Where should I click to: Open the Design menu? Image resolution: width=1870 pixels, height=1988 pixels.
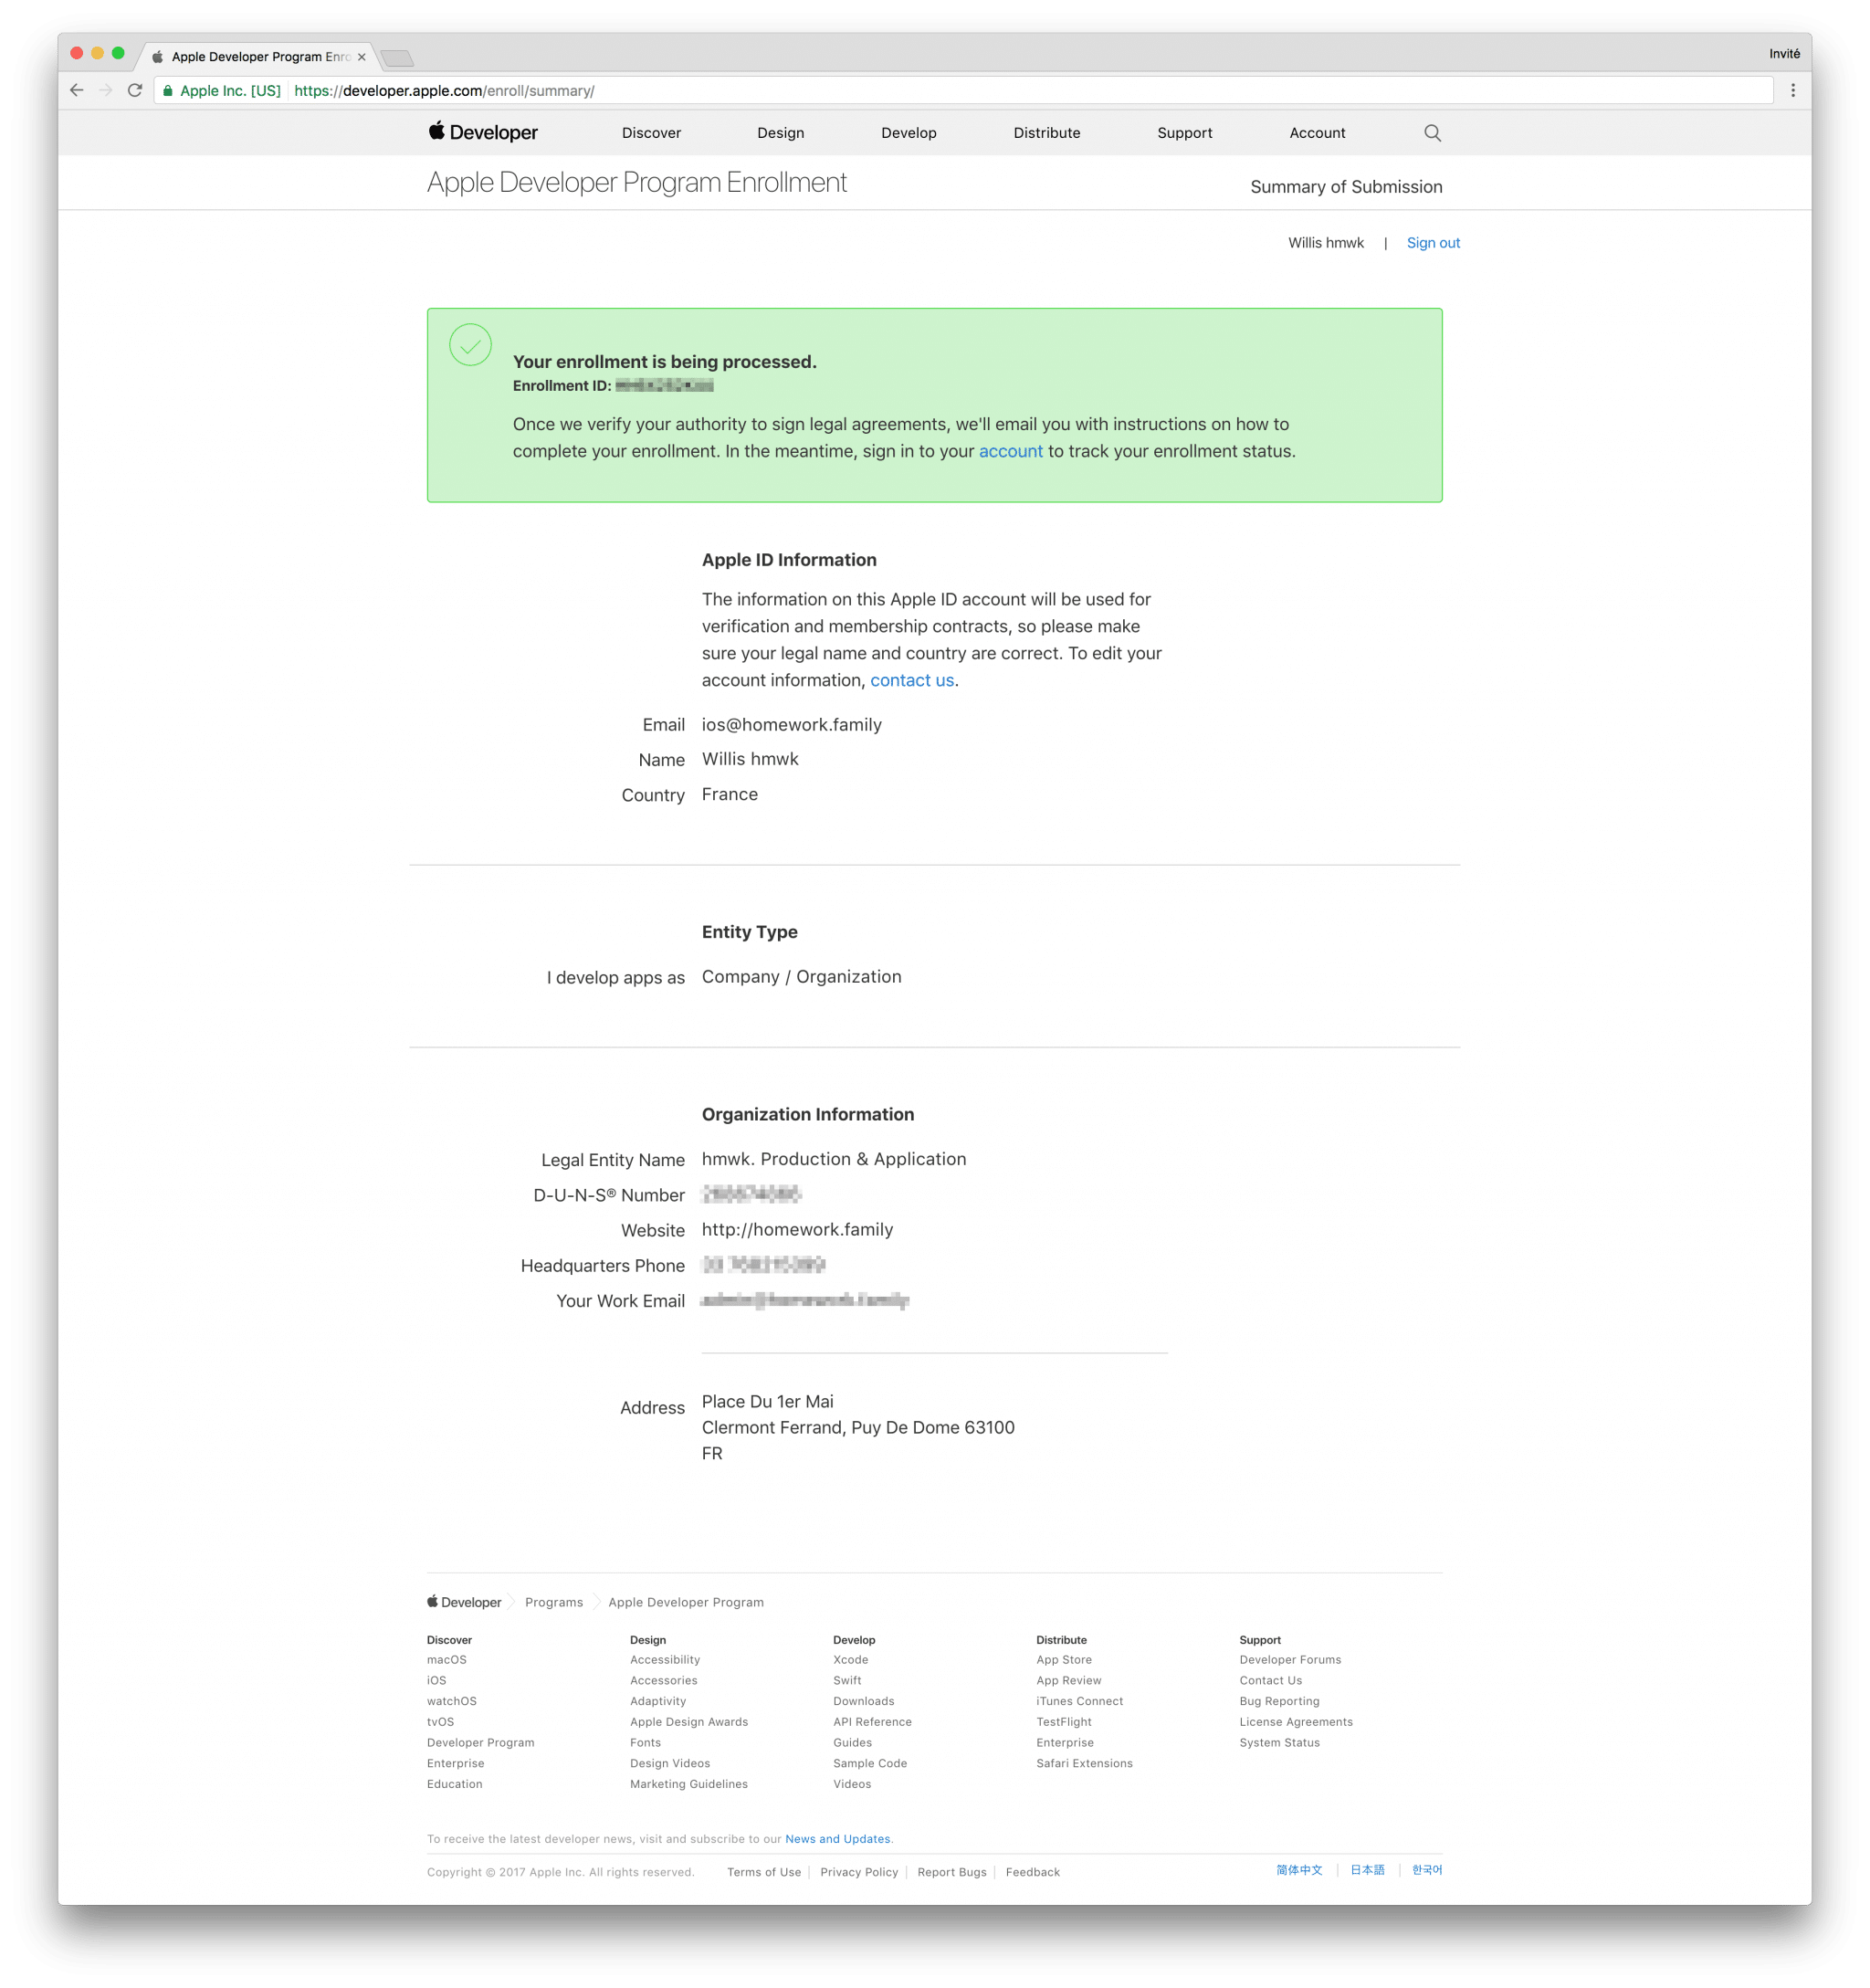point(780,133)
